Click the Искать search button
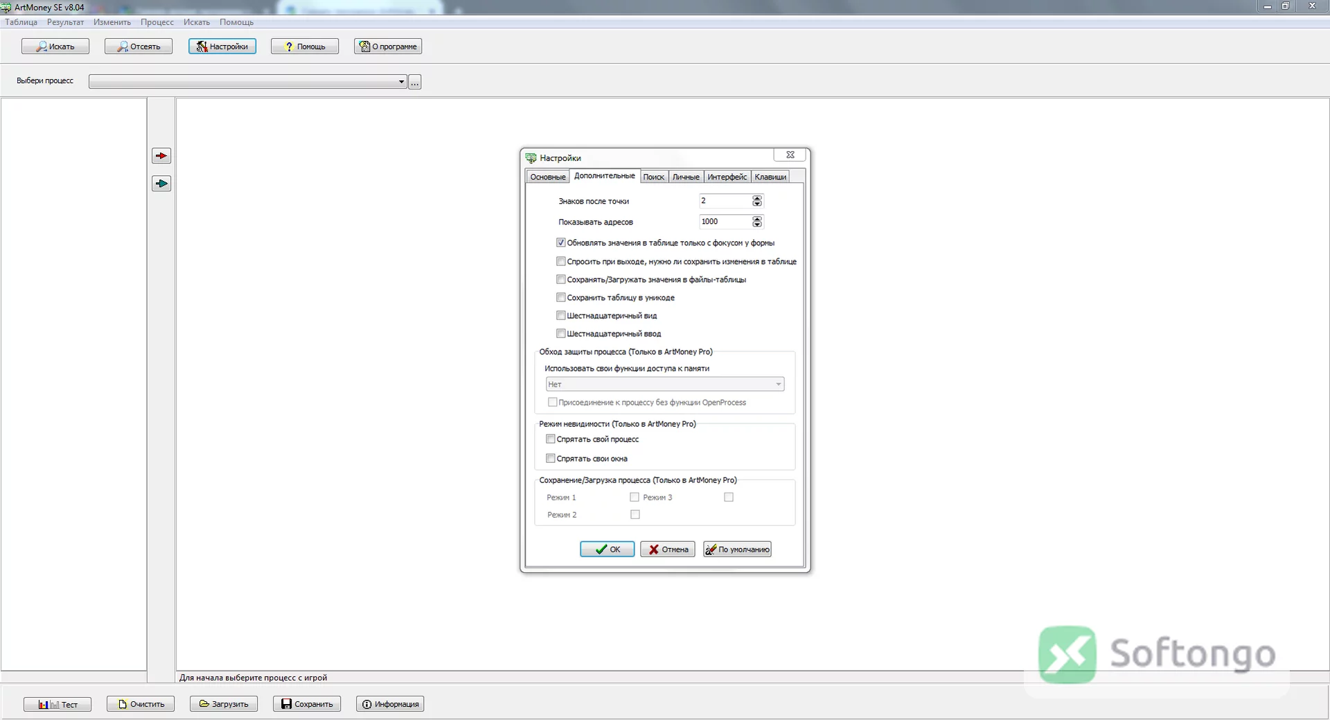 (x=55, y=46)
